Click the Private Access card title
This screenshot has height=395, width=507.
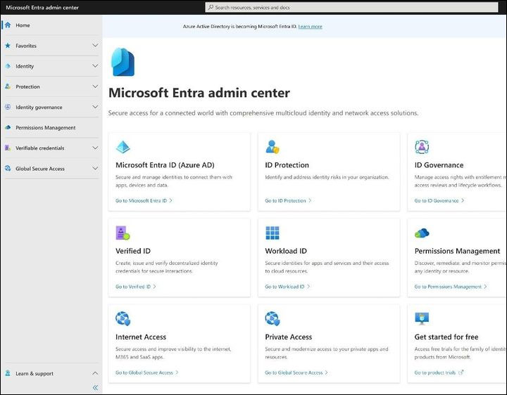[289, 337]
